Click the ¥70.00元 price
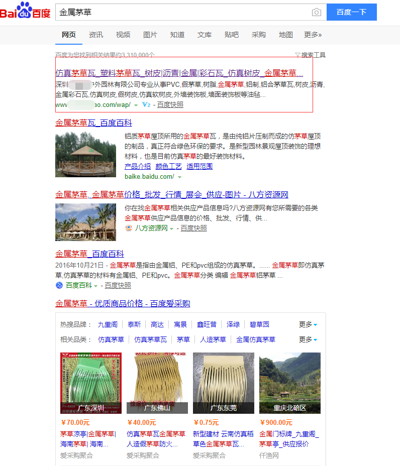400x466 pixels. [75, 422]
